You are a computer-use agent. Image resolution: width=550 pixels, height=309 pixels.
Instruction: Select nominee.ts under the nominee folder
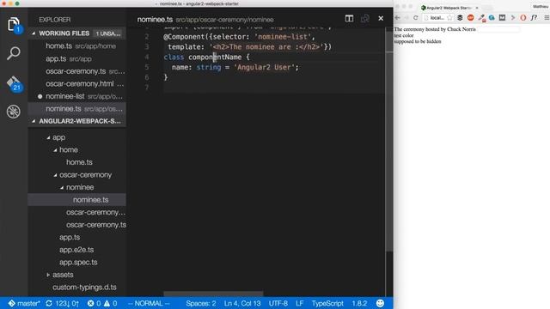pyautogui.click(x=76, y=200)
